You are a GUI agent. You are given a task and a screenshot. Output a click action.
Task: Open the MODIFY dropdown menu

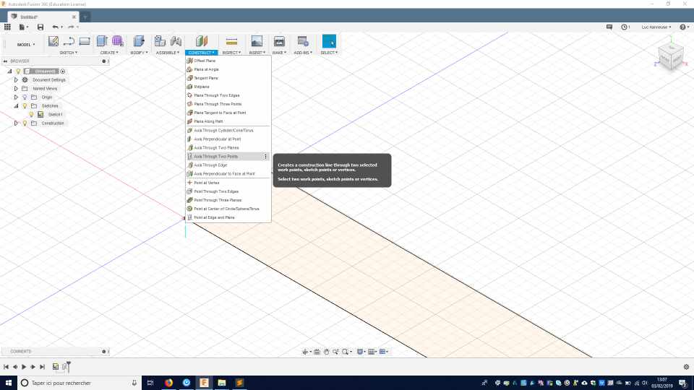(x=139, y=53)
